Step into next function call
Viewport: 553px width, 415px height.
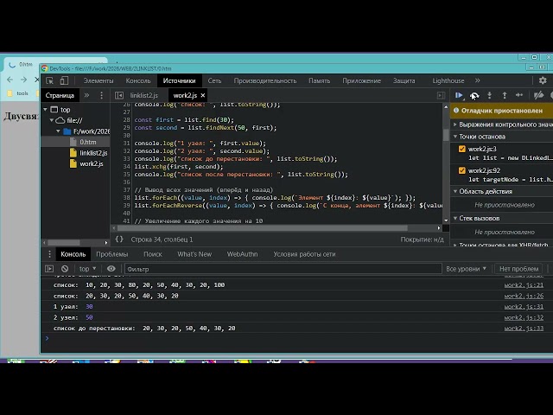489,95
